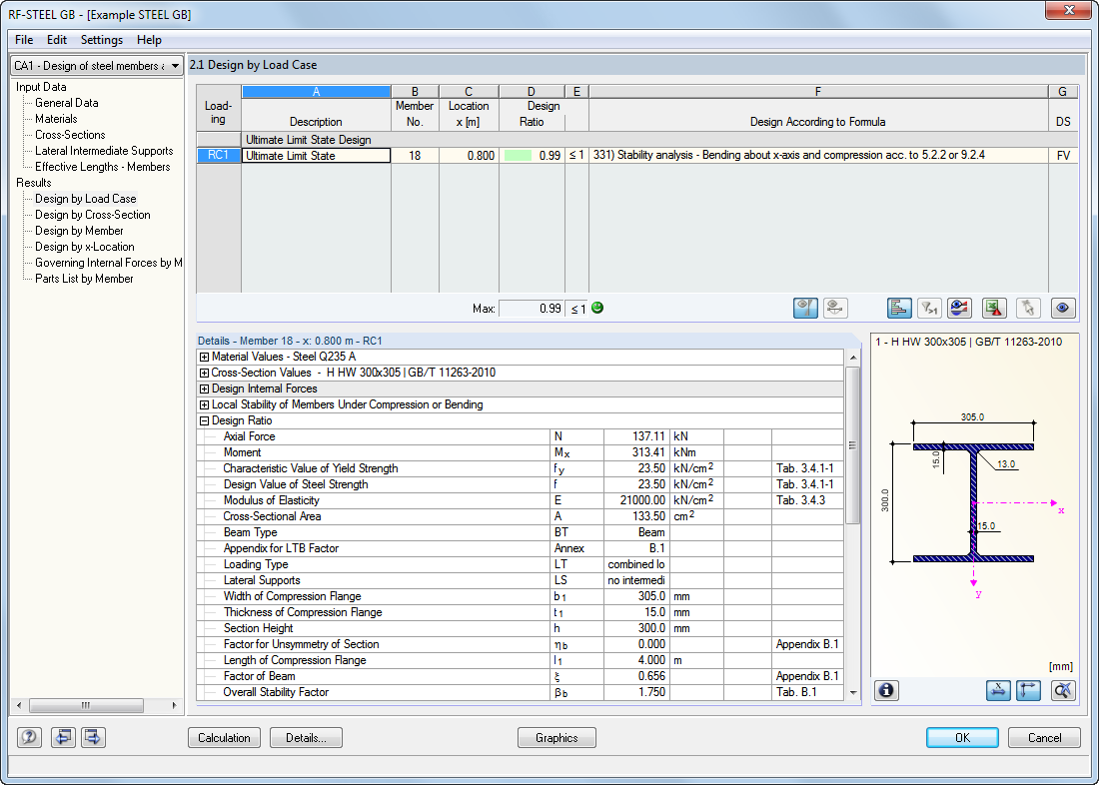Open Governing Internal Forces by Member
1099x785 pixels.
point(109,263)
